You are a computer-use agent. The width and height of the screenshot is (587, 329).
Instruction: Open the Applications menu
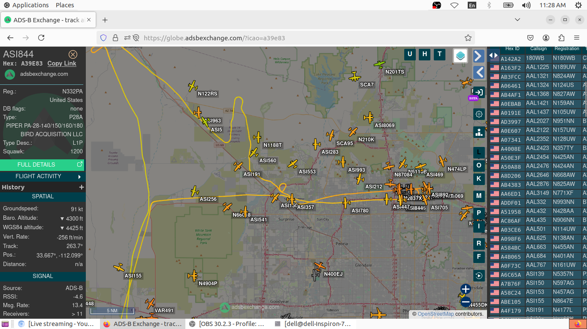(x=27, y=5)
